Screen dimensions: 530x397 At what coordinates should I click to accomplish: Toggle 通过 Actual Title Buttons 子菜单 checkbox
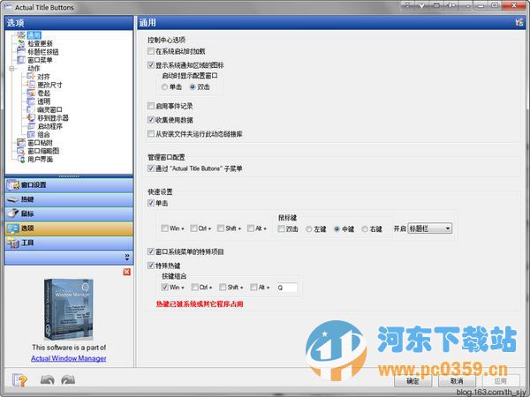click(151, 169)
